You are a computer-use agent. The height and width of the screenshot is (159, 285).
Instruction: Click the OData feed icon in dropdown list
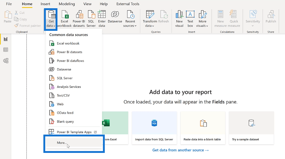[x=52, y=113]
